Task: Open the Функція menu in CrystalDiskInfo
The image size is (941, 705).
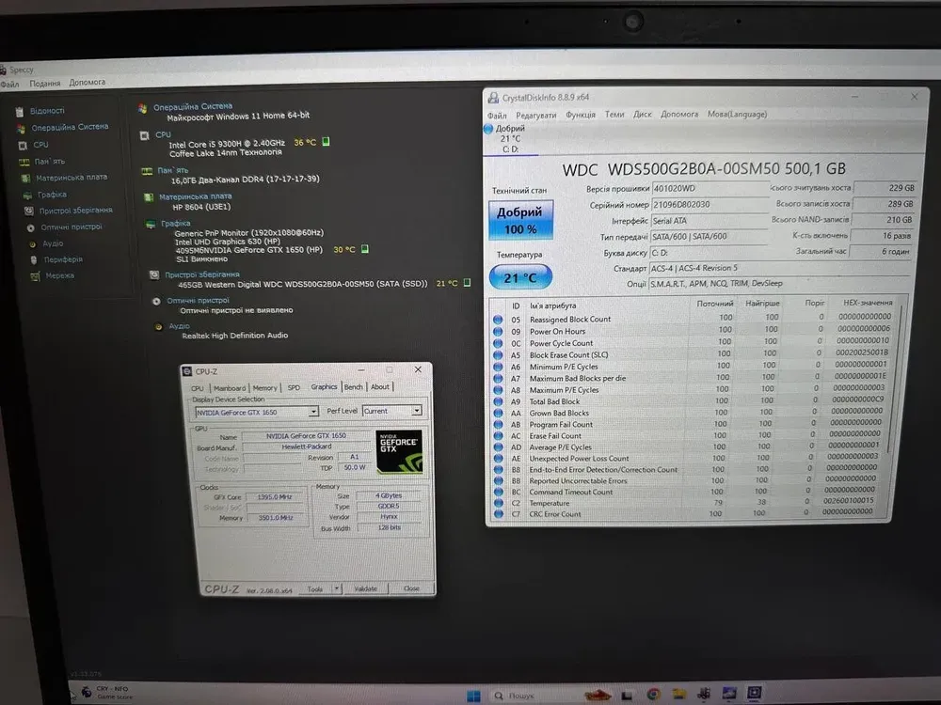Action: click(581, 115)
